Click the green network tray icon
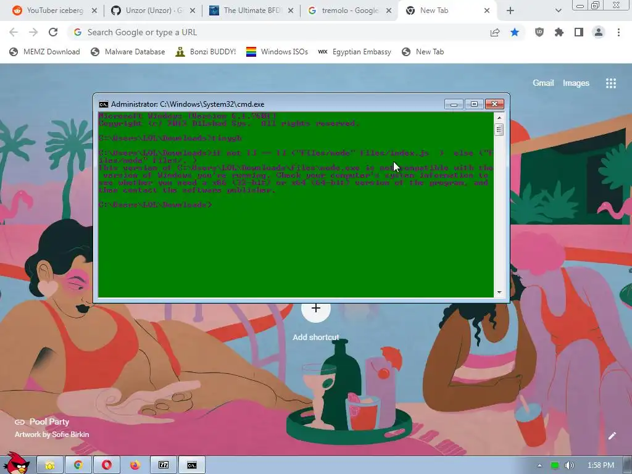 point(555,465)
